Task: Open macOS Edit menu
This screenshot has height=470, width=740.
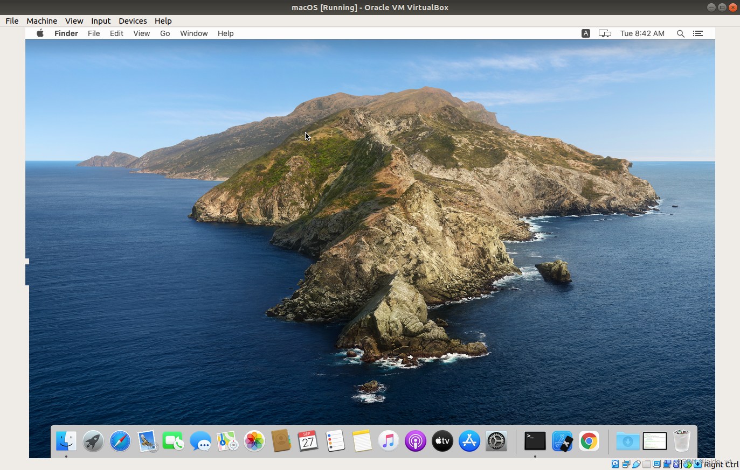Action: coord(116,33)
